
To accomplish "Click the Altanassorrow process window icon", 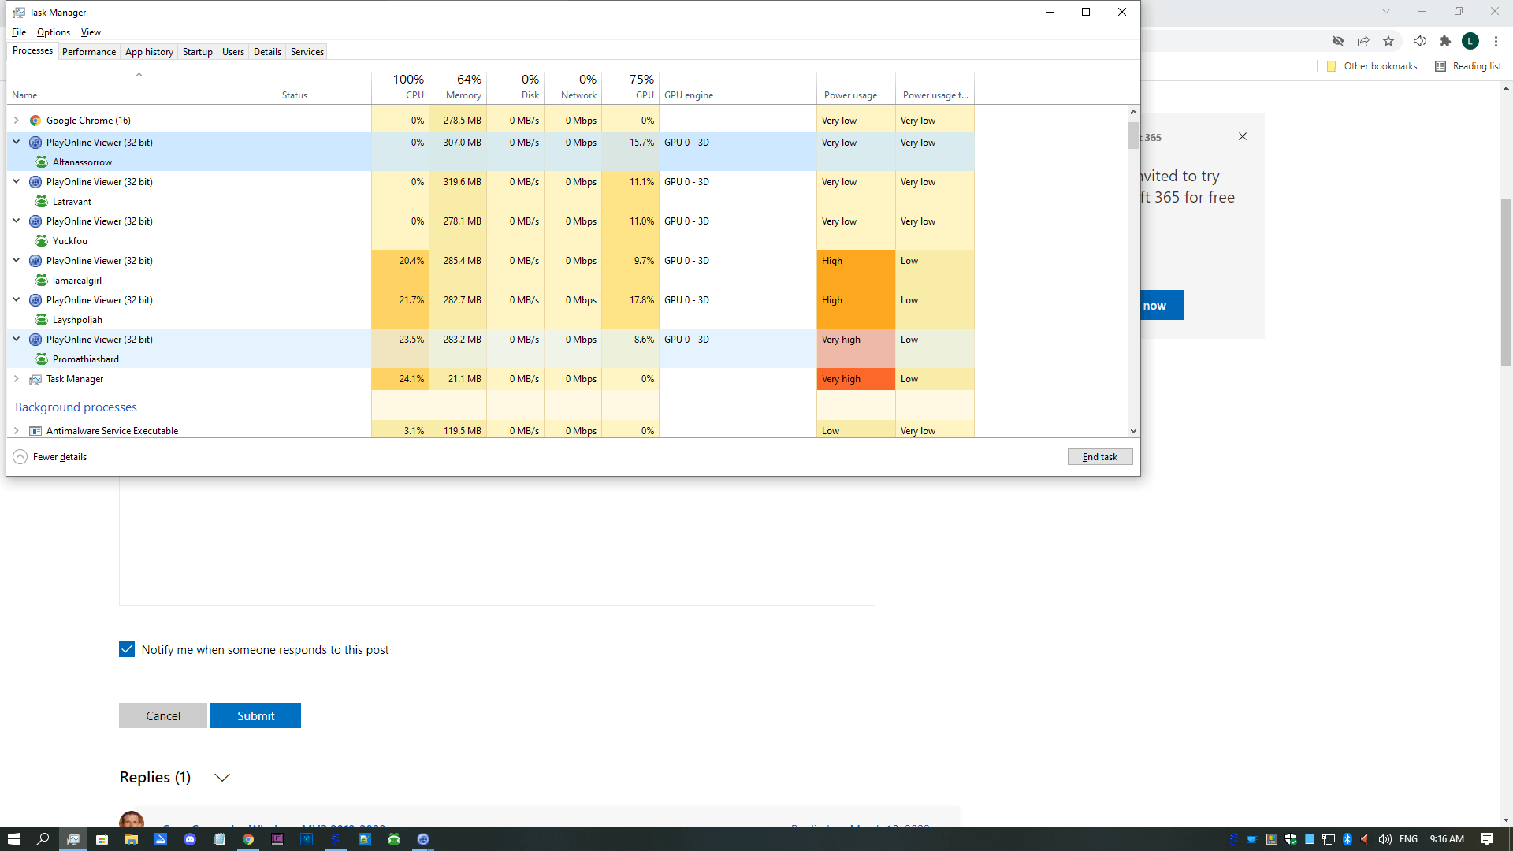I will click(42, 162).
